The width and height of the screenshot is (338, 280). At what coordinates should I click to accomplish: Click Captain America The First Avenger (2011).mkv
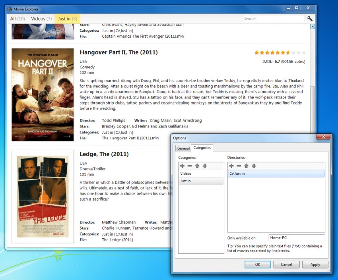pos(143,37)
